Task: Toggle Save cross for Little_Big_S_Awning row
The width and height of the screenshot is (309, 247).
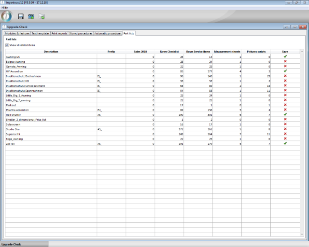Action: point(285,95)
